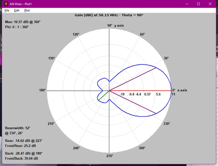218x166 pixels.
Task: Click the 'Rear: -14.62 dBi @ 223°' readout
Action: pos(24,141)
